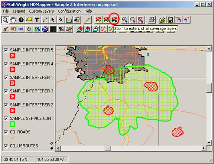
Task: Uncheck the SAMPLE INTERFERER 3 layer
Action: point(6,91)
